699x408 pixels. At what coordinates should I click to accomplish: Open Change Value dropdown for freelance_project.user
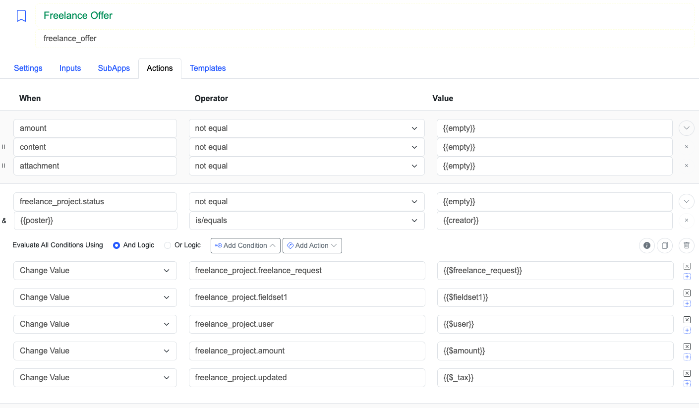point(95,324)
